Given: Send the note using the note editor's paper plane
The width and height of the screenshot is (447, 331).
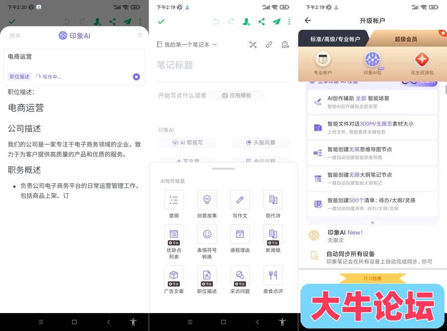Looking at the screenshot, I should [276, 21].
